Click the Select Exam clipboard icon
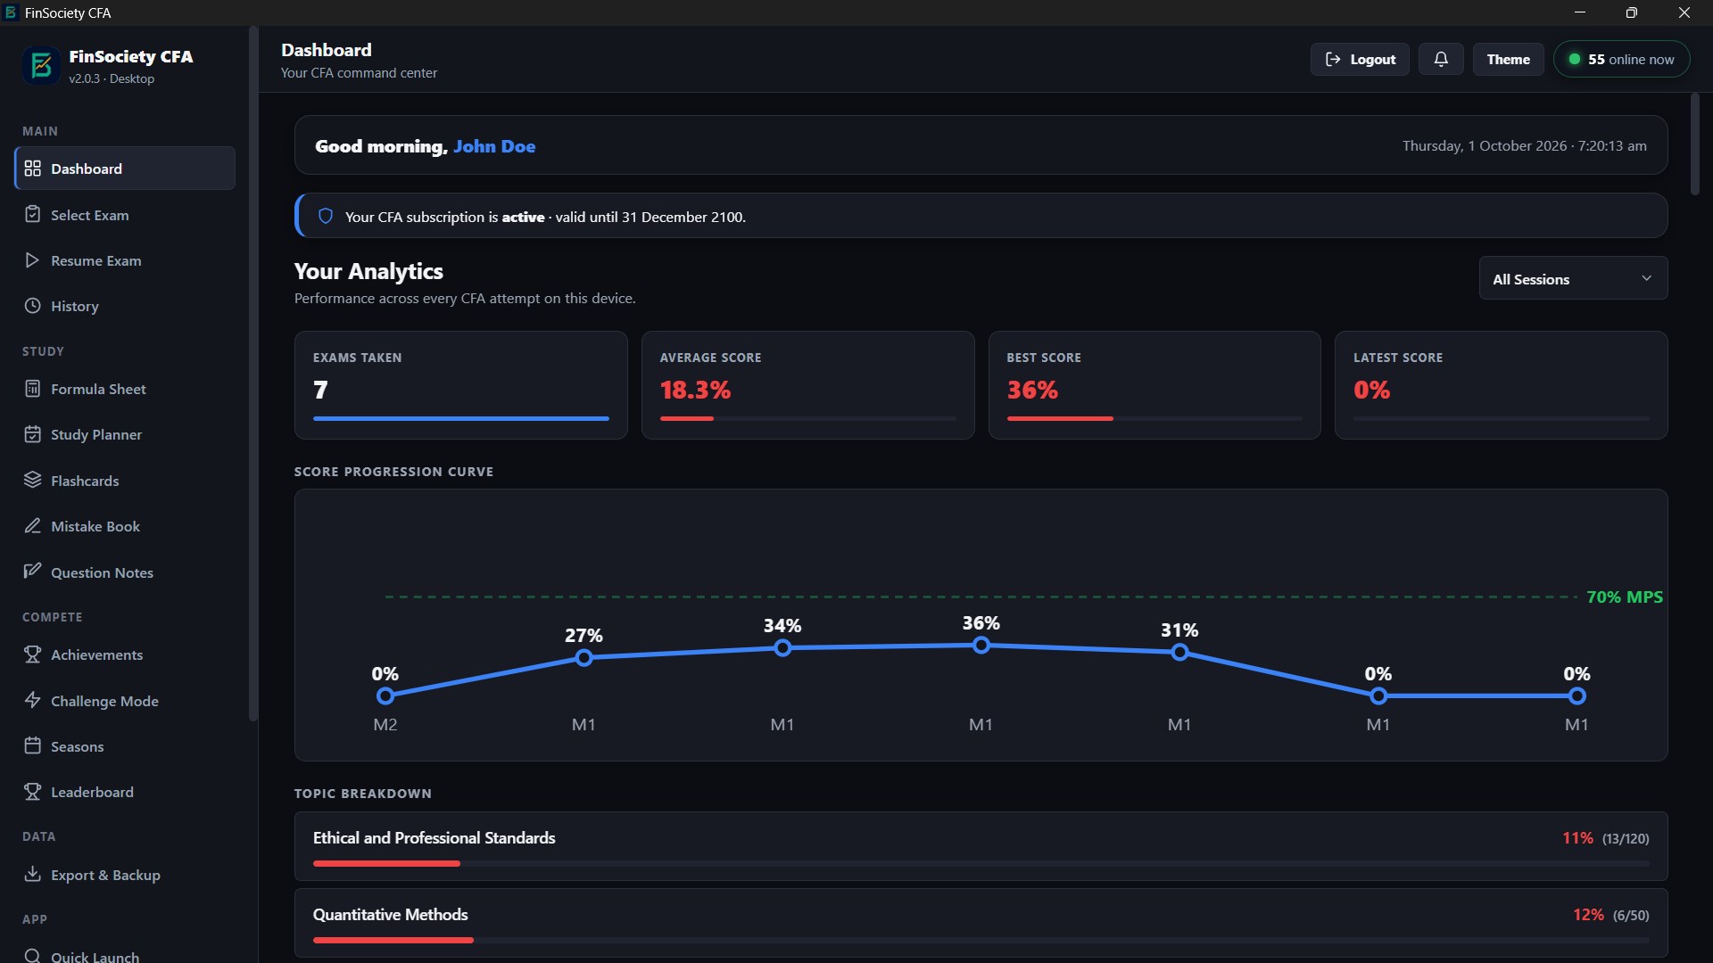The width and height of the screenshot is (1713, 963). click(x=33, y=215)
